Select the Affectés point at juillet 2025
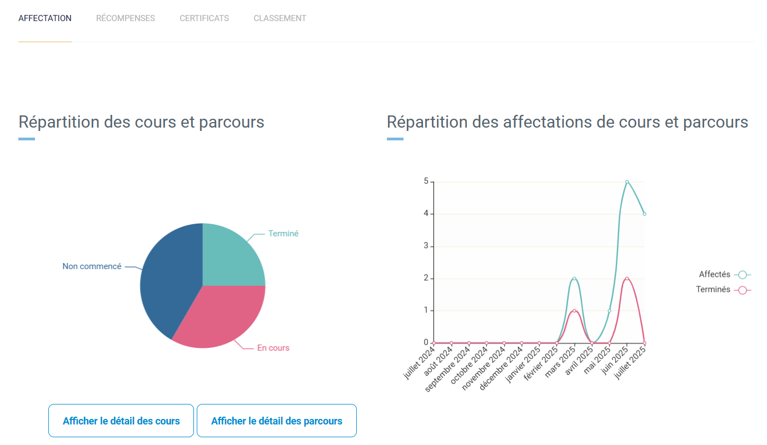This screenshot has width=767, height=445. (x=645, y=214)
